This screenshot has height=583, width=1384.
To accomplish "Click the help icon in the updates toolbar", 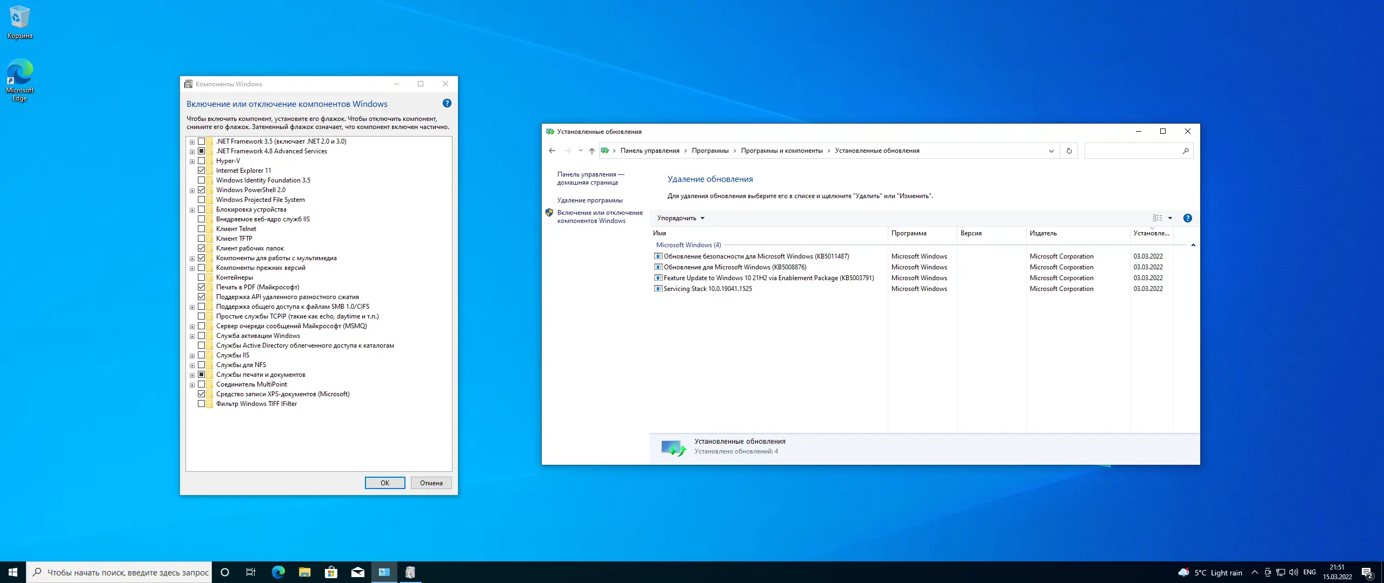I will [x=1187, y=218].
